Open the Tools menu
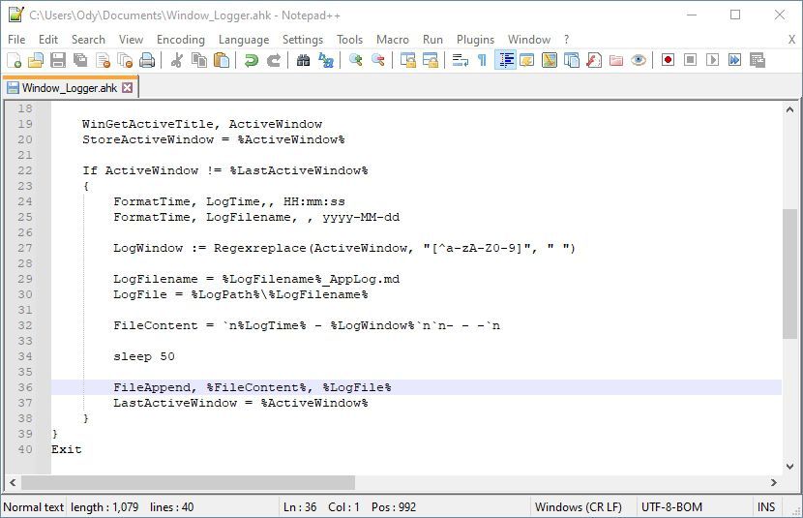The height and width of the screenshot is (518, 803). point(350,40)
